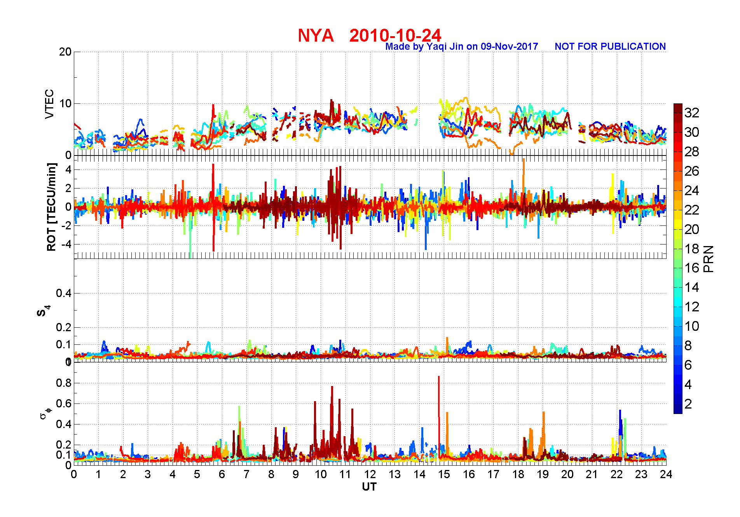Click the "UT" x-axis label
Image resolution: width=740 pixels, height=517 pixels.
coord(369,487)
